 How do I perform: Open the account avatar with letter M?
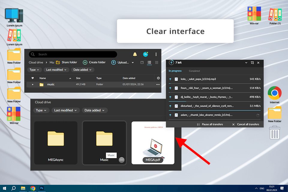145,54
